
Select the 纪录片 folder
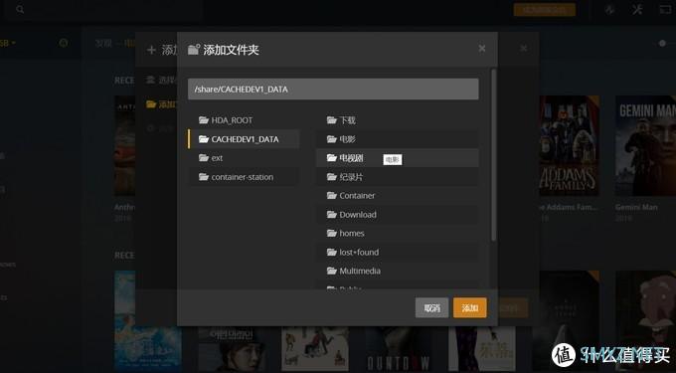point(397,177)
